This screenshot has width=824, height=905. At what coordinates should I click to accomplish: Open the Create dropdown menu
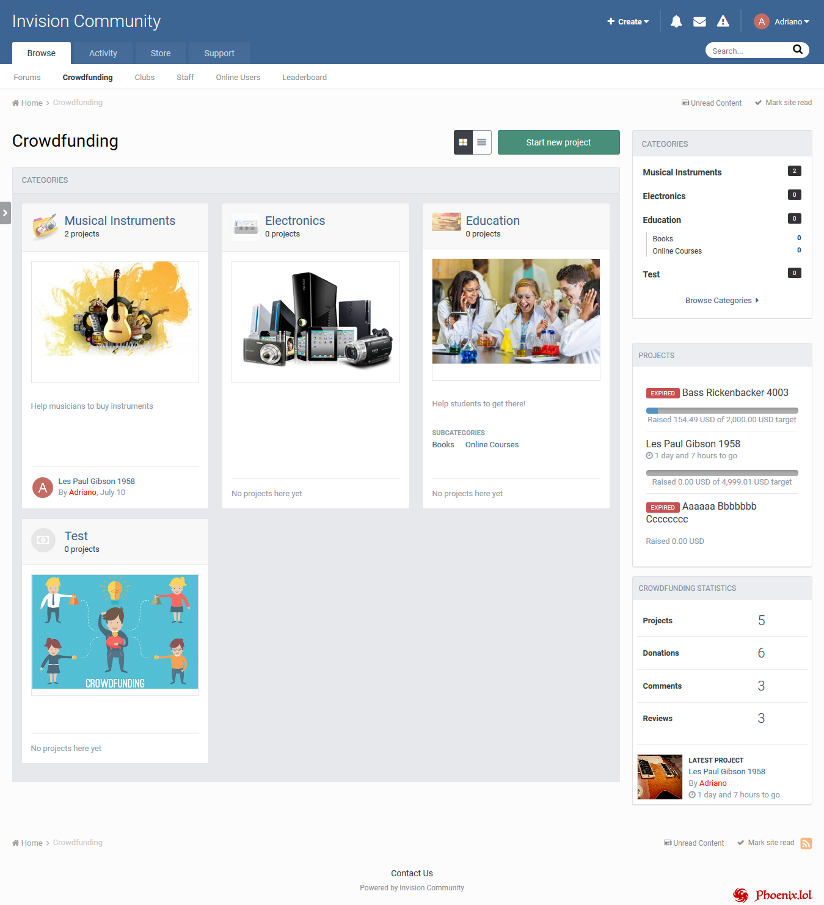[628, 22]
